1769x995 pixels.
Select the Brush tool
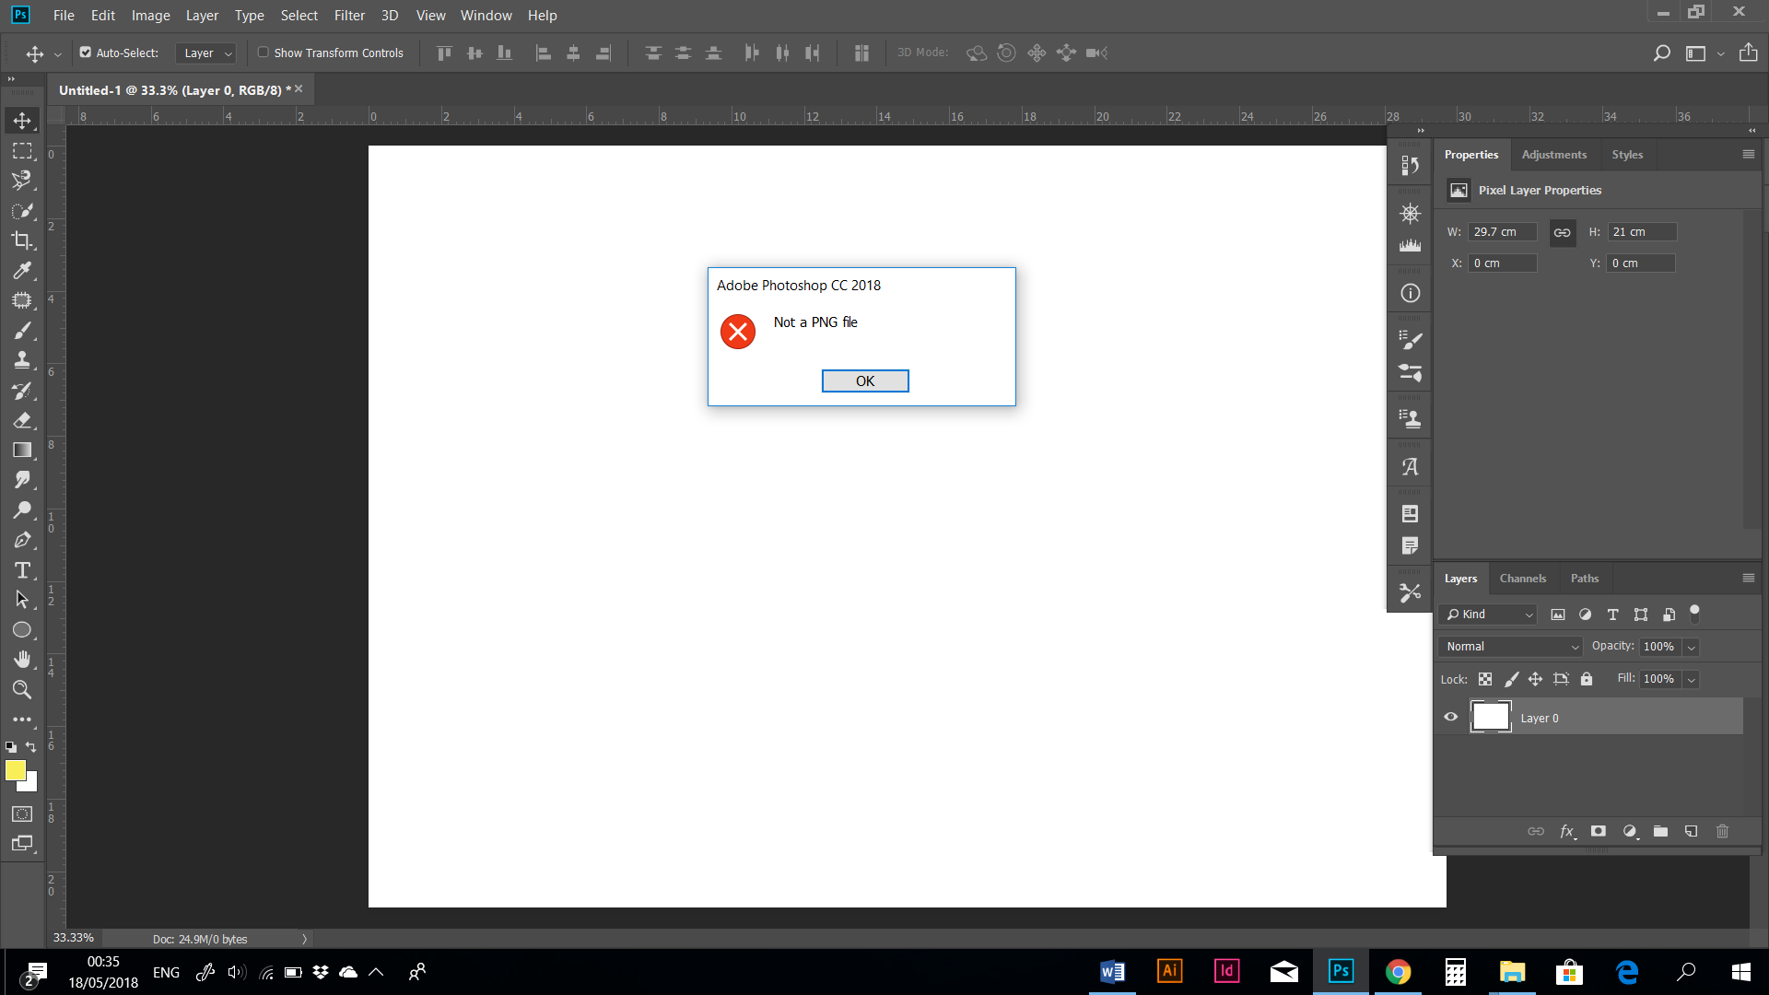click(x=23, y=330)
